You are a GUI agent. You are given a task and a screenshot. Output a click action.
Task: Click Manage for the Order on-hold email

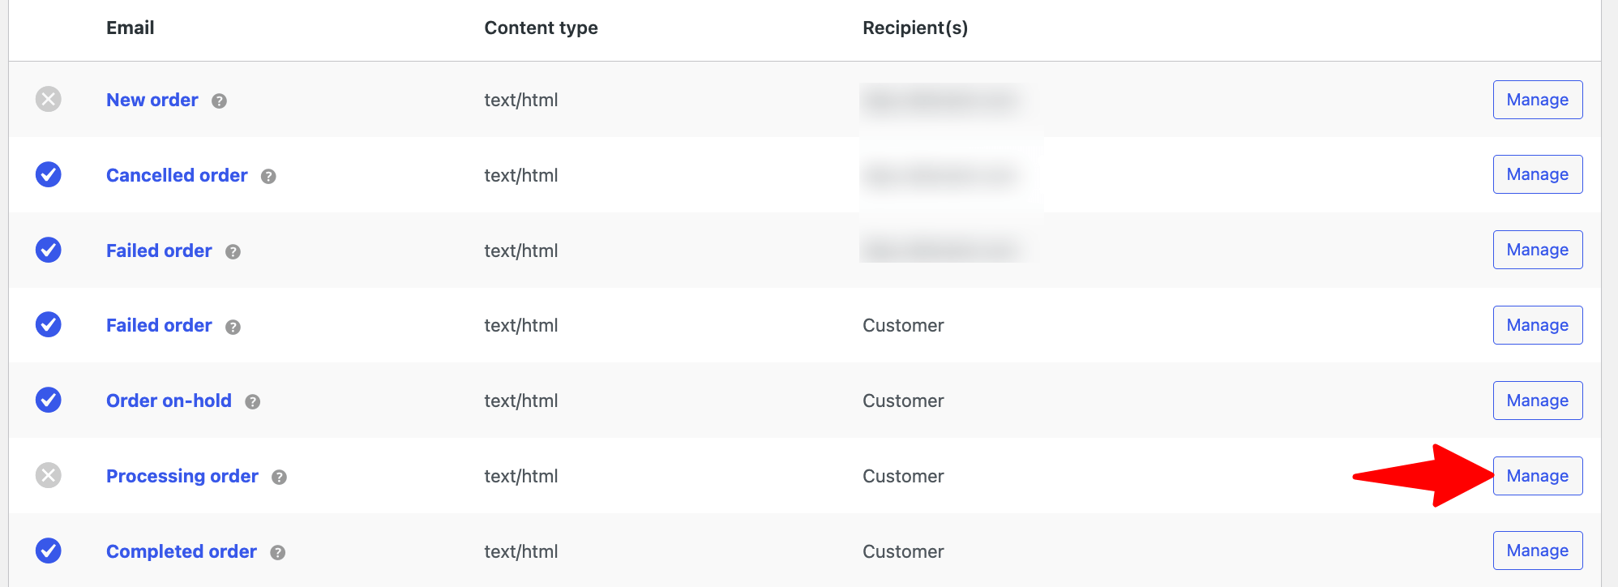click(1537, 401)
